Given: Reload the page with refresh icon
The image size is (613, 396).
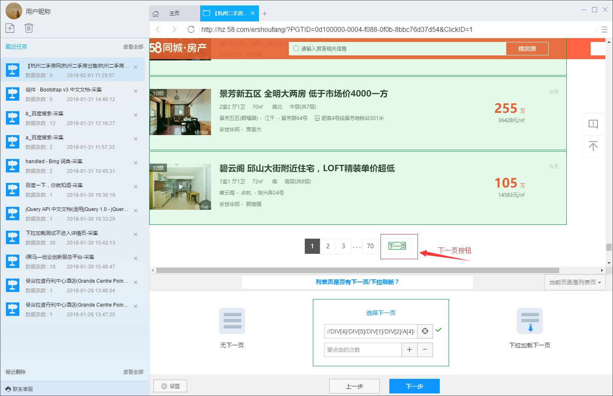Looking at the screenshot, I should point(191,29).
